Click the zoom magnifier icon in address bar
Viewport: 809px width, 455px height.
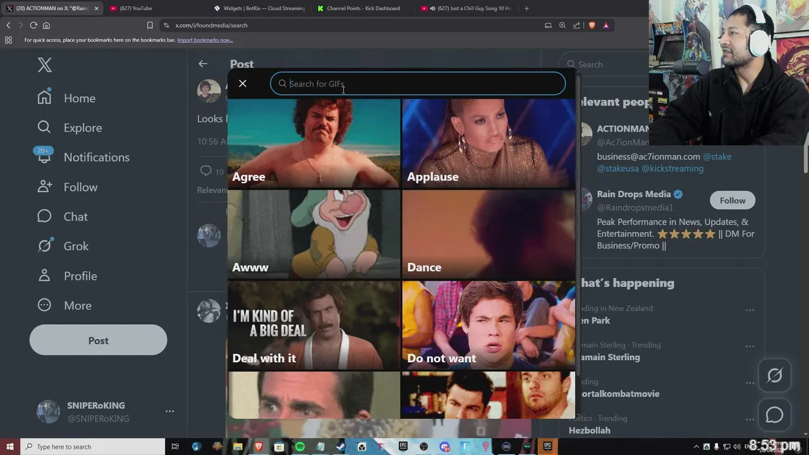(563, 25)
